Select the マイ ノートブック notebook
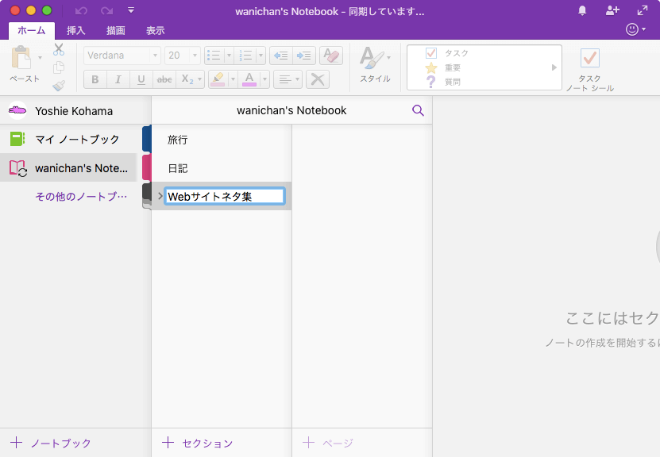 tap(68, 139)
